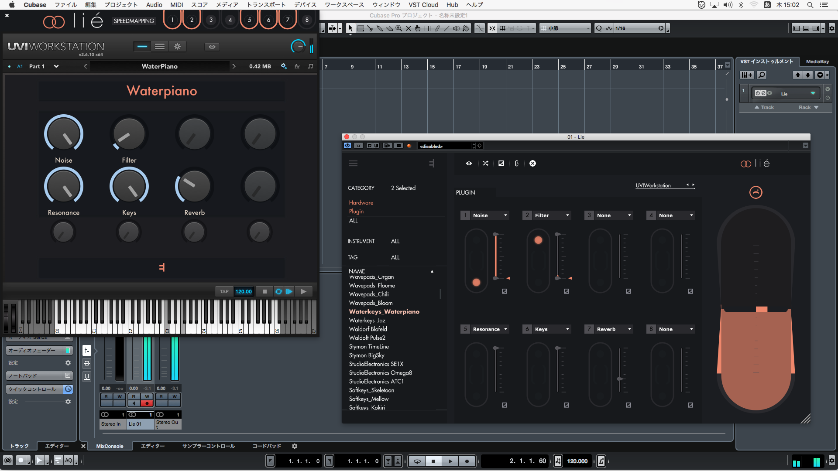Viewport: 838px width, 471px height.
Task: Select Symon BigSky from name list
Action: pos(367,355)
